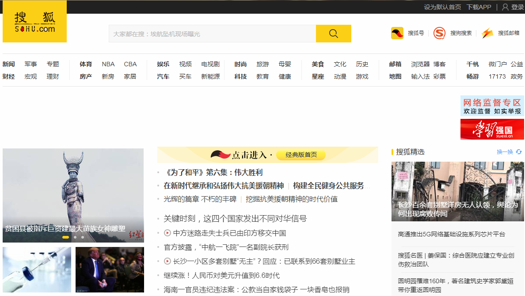Open 继续涨！人民币对美元 article
Image resolution: width=525 pixels, height=296 pixels.
(x=222, y=275)
